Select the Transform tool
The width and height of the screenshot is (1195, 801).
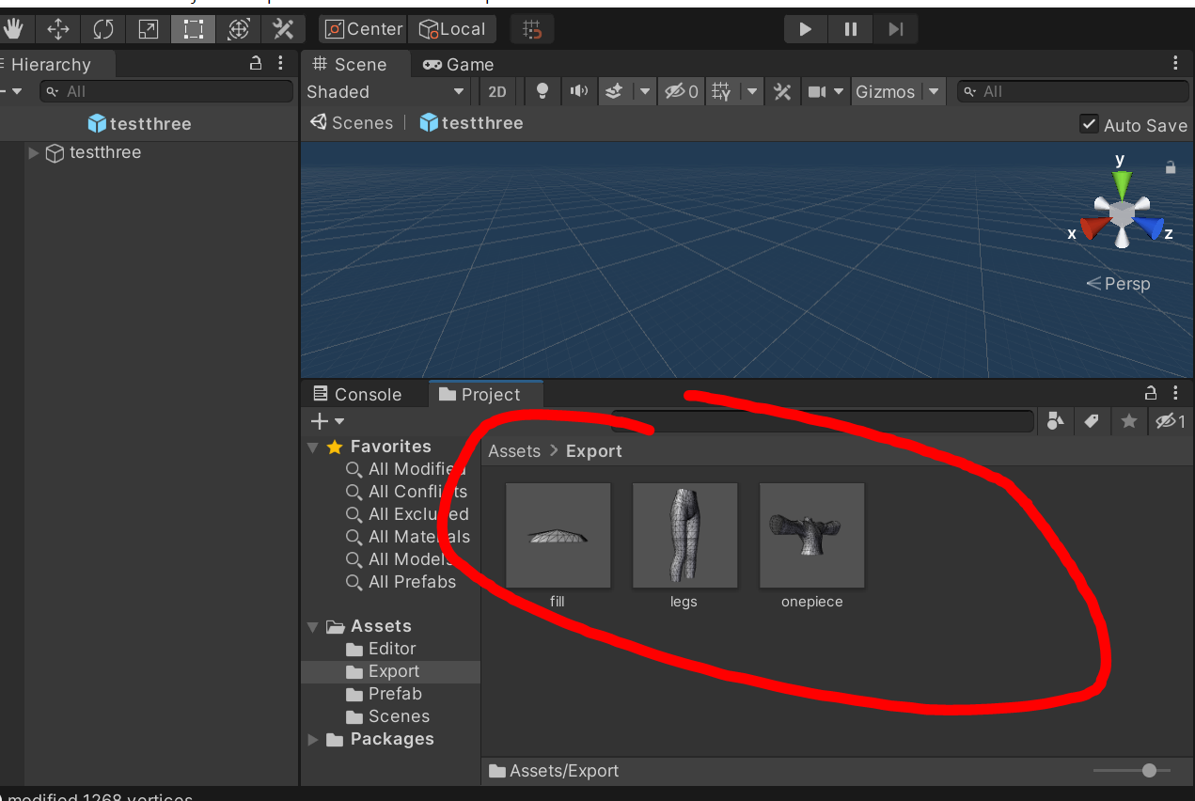coord(238,29)
